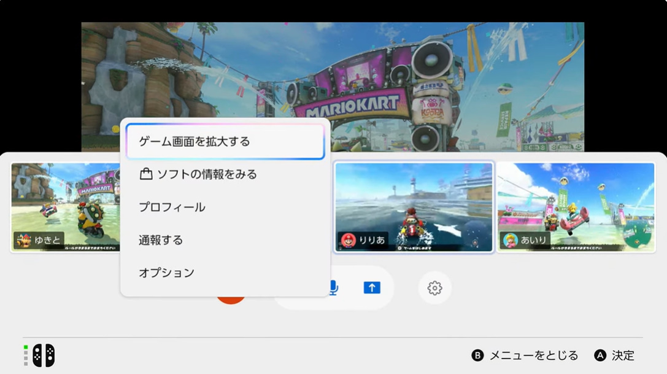This screenshot has width=667, height=374.
Task: Click the blue screen share icon
Action: click(372, 287)
